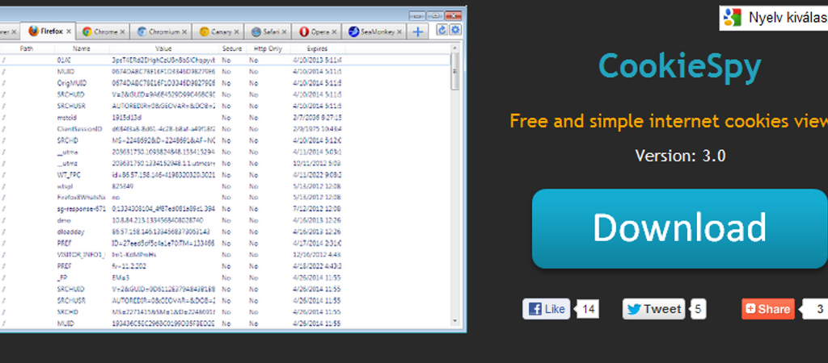Screen dimensions: 828x363
Task: Click the big blue Download button
Action: 679,228
